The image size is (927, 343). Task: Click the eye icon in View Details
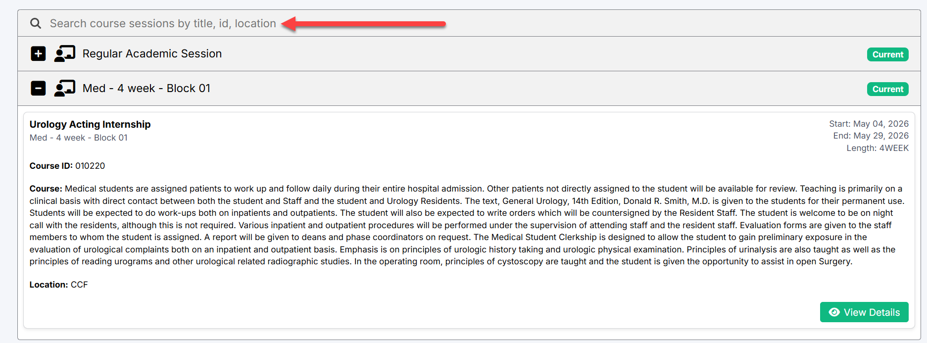pos(834,312)
